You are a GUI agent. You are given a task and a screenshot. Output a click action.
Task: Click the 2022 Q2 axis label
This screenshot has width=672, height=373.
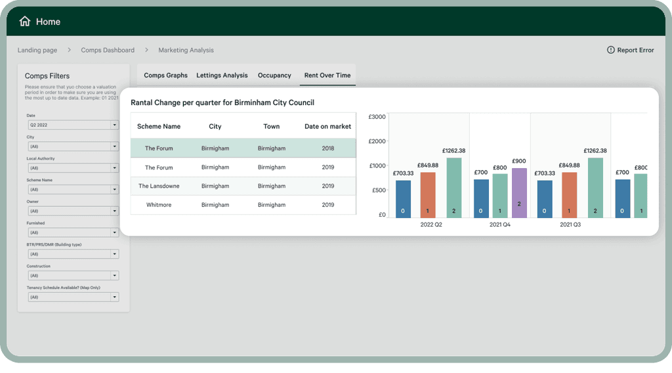[x=430, y=225]
